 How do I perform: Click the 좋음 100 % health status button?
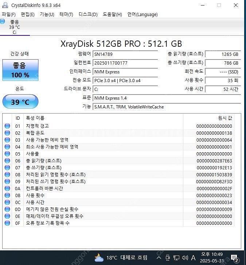[20, 70]
